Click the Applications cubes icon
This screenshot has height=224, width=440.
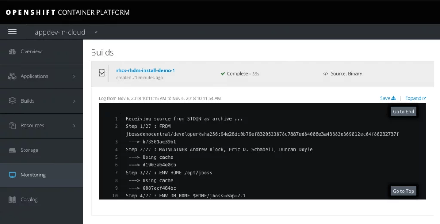pos(12,76)
